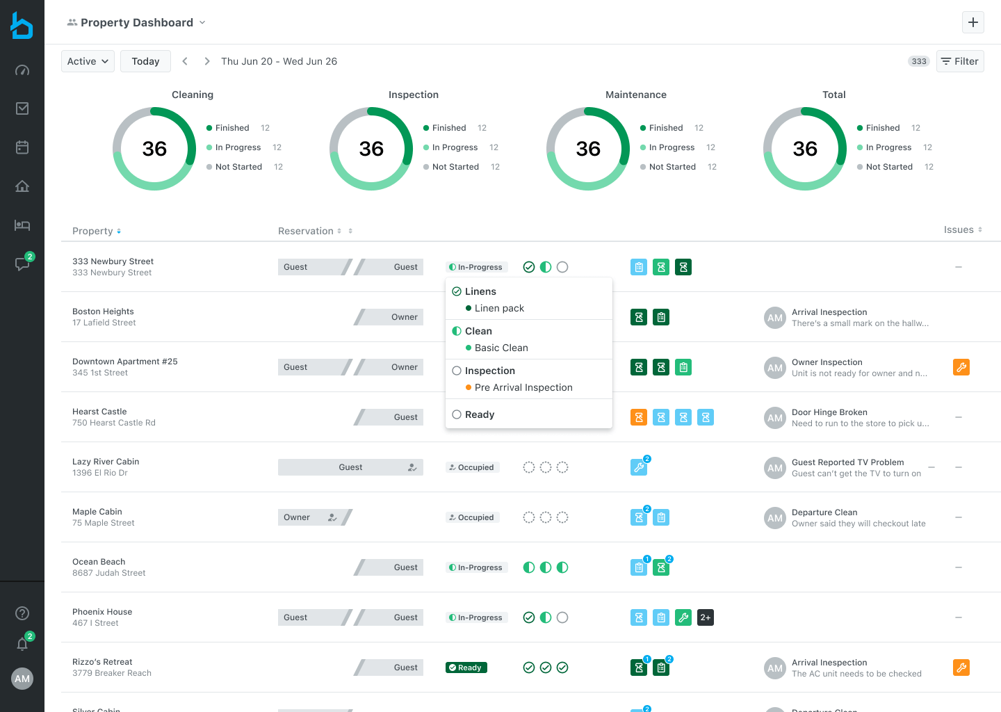Open the help question mark icon
1001x712 pixels.
point(22,613)
